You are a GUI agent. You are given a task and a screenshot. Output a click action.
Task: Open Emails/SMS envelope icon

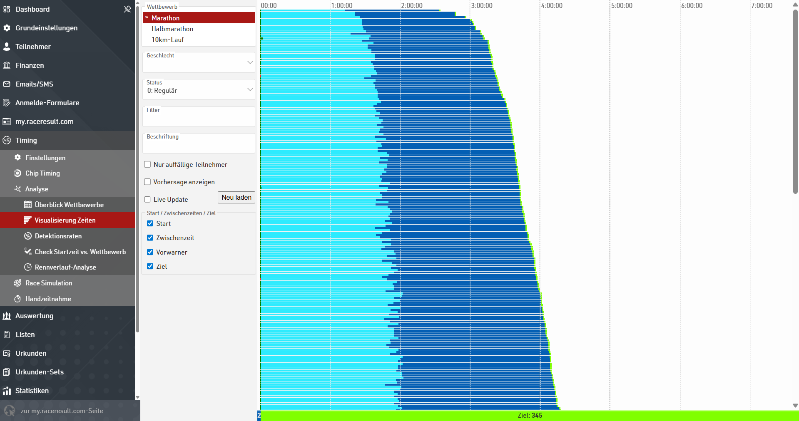[7, 84]
